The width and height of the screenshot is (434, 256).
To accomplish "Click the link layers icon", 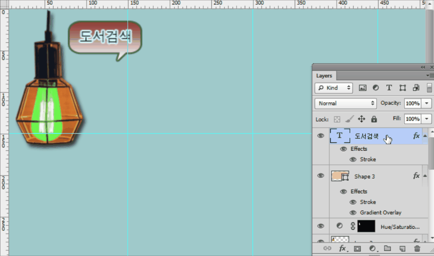I will pos(327,248).
